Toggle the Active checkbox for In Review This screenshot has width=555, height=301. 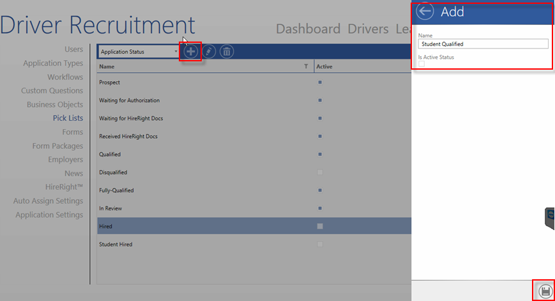click(x=320, y=208)
